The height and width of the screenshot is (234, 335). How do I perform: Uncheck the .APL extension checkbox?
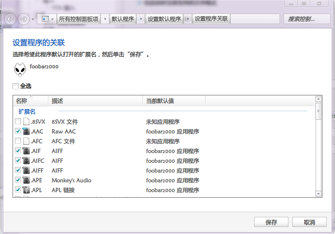point(18,189)
